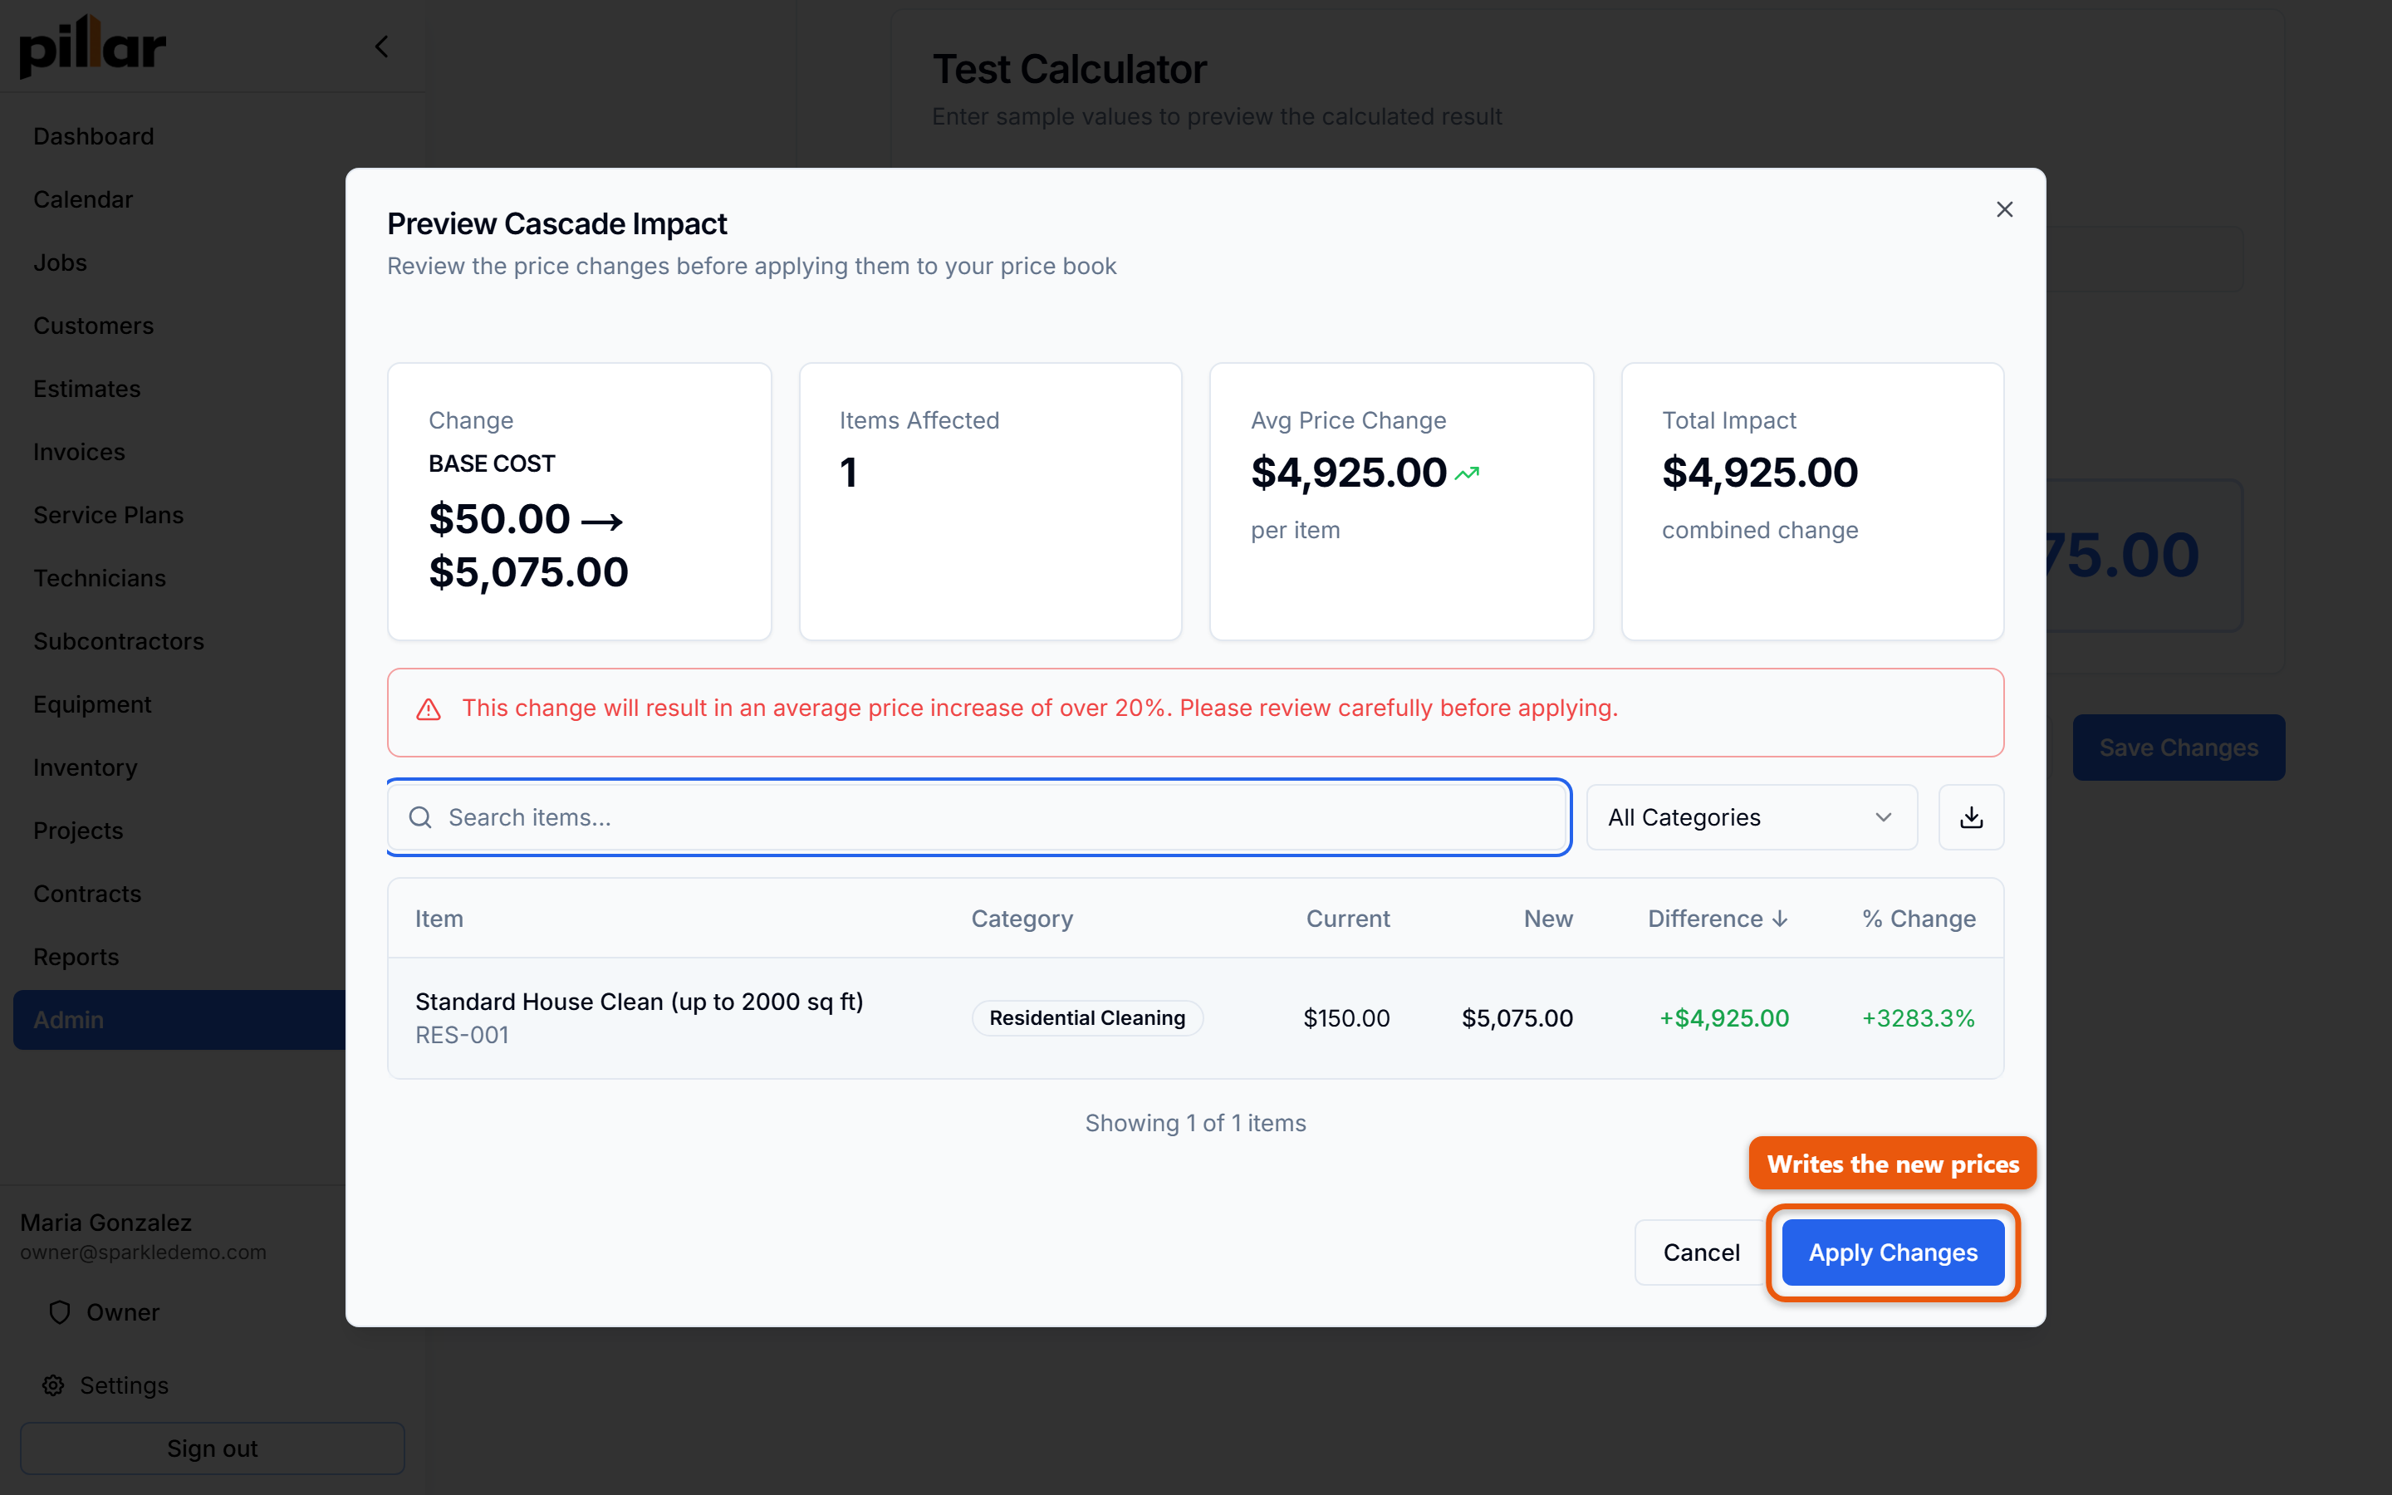Screen dimensions: 2392x1495
Task: Click the Avg Price Change card value
Action: [1348, 473]
